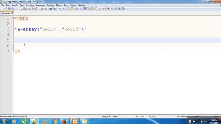221x124 pixels.
Task: Select the array.php document tab
Action: point(7,13)
